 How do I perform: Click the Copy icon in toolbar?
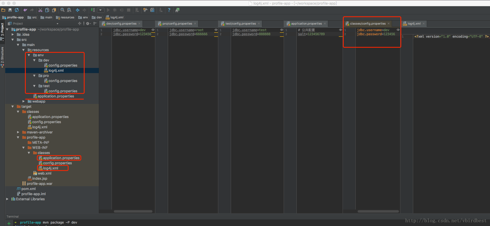tap(47, 10)
